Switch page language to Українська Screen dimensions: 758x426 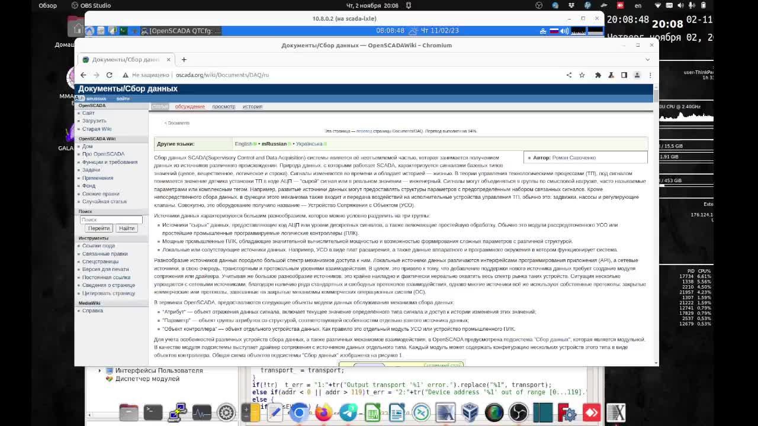pyautogui.click(x=309, y=144)
